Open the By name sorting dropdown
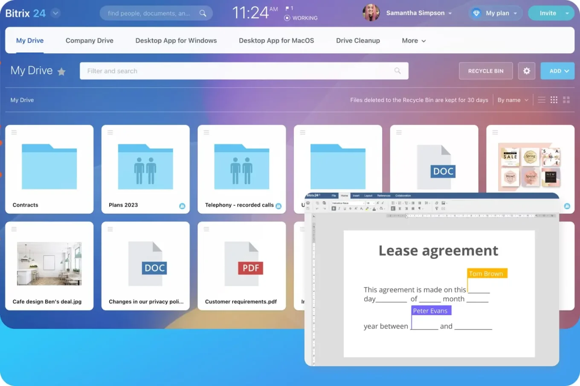Viewport: 580px width, 386px height. coord(513,100)
